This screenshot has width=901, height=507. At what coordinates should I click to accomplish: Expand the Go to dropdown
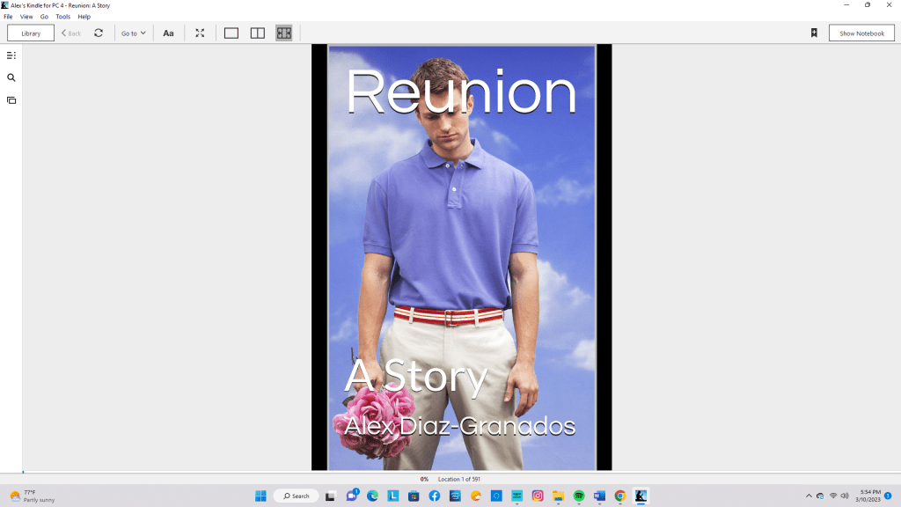coord(134,33)
